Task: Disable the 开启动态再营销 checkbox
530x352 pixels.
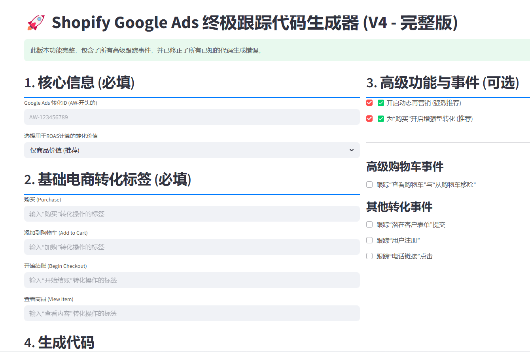Action: (369, 103)
